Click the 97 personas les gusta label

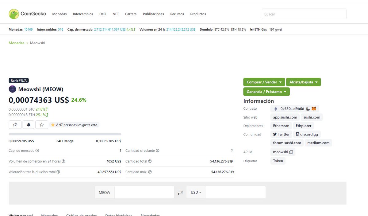(x=74, y=125)
